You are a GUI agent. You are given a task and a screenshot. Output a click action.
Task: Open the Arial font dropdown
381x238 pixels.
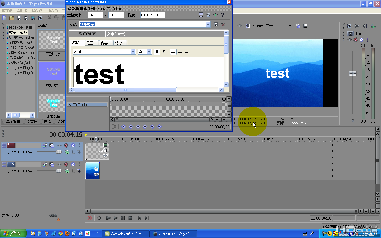(x=133, y=52)
